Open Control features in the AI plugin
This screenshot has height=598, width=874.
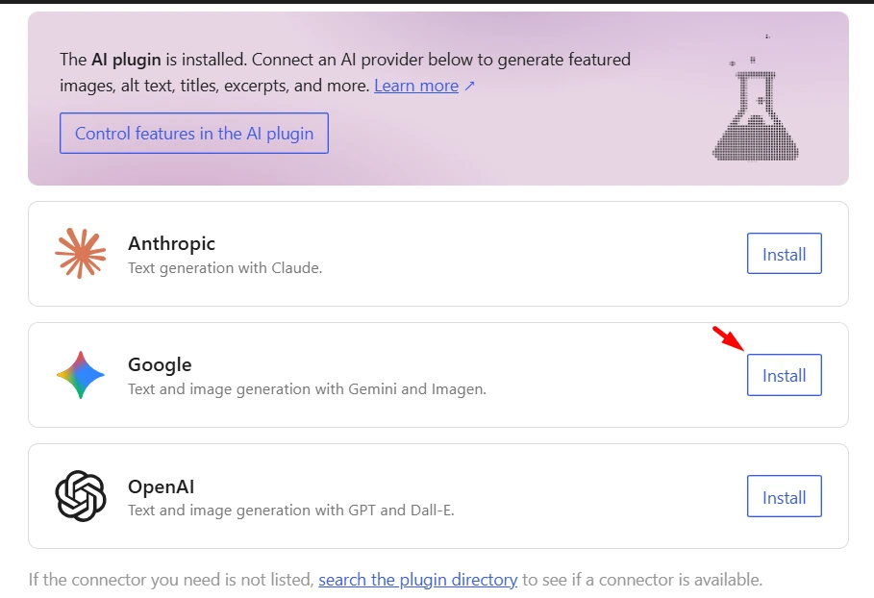click(x=194, y=134)
